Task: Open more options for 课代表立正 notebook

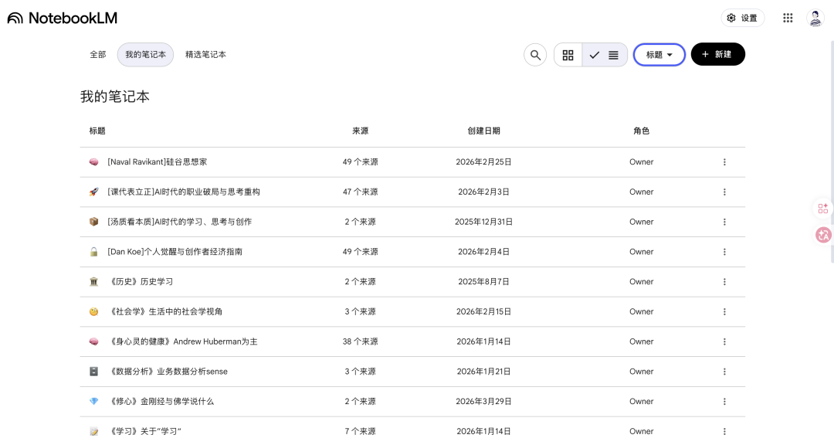Action: coord(724,192)
